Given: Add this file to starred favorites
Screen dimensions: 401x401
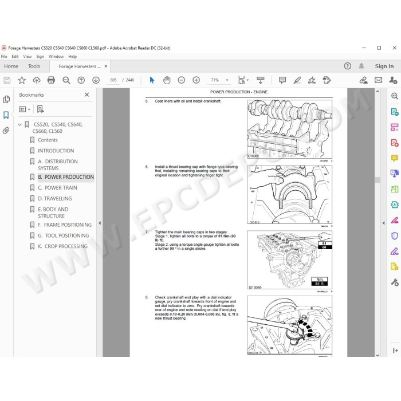Looking at the screenshot, I should click(22, 80).
